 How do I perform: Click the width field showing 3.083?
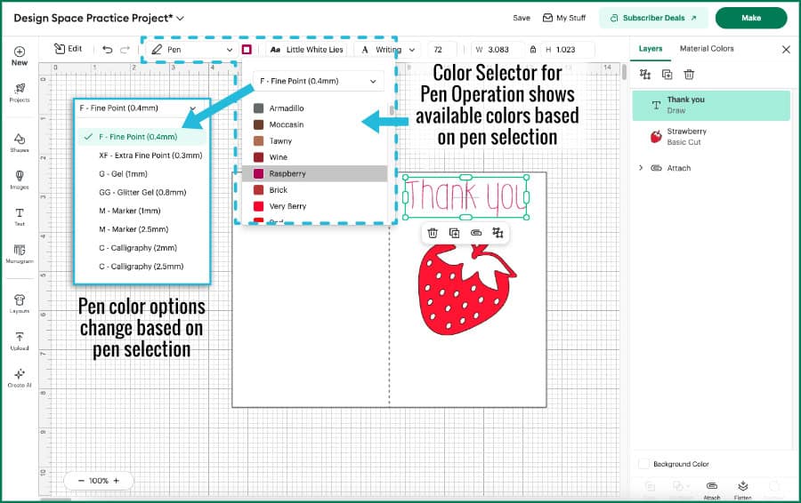(x=498, y=50)
